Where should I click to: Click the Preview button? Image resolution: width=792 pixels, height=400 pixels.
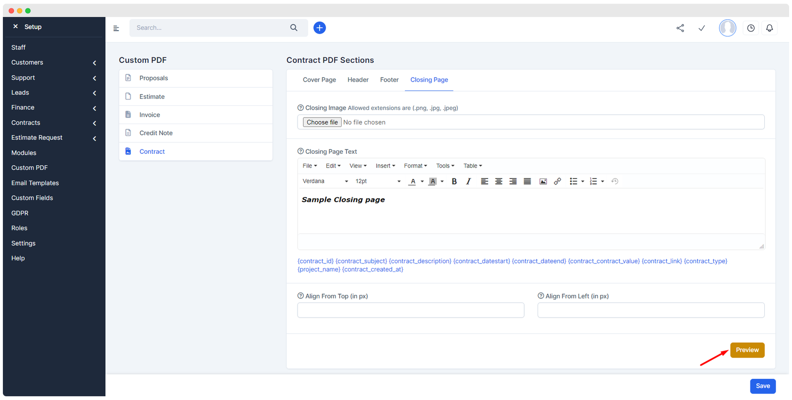pos(747,350)
